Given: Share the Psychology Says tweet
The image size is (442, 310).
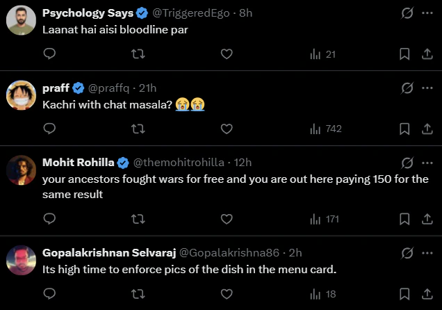Looking at the screenshot, I should tap(425, 54).
